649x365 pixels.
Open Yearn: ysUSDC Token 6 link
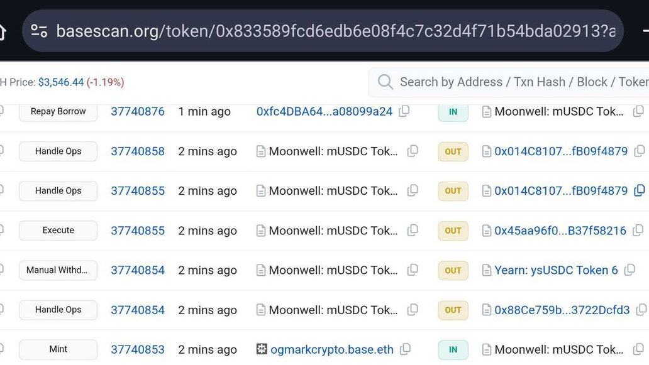tap(552, 270)
